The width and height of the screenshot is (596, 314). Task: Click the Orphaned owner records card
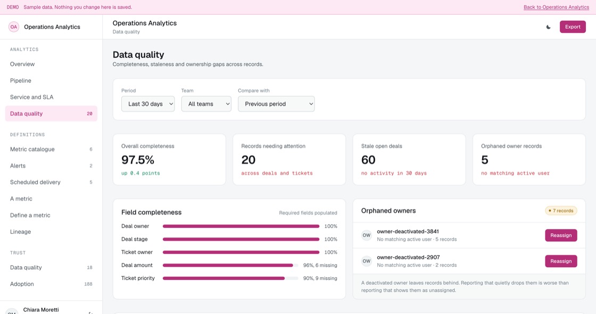(529, 159)
